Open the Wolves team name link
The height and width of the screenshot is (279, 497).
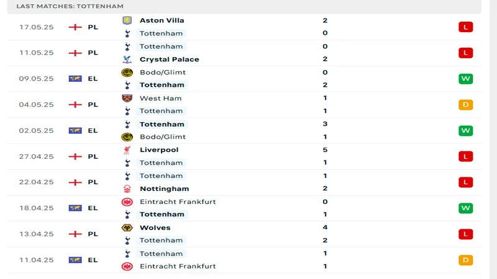click(155, 228)
